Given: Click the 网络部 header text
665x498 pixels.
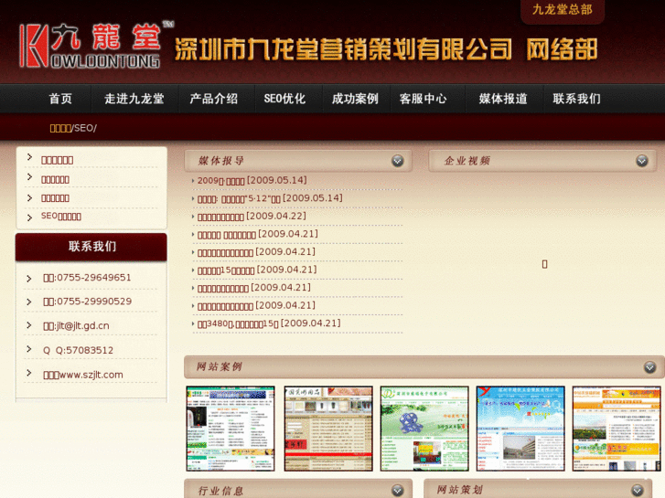Looking at the screenshot, I should [x=562, y=49].
